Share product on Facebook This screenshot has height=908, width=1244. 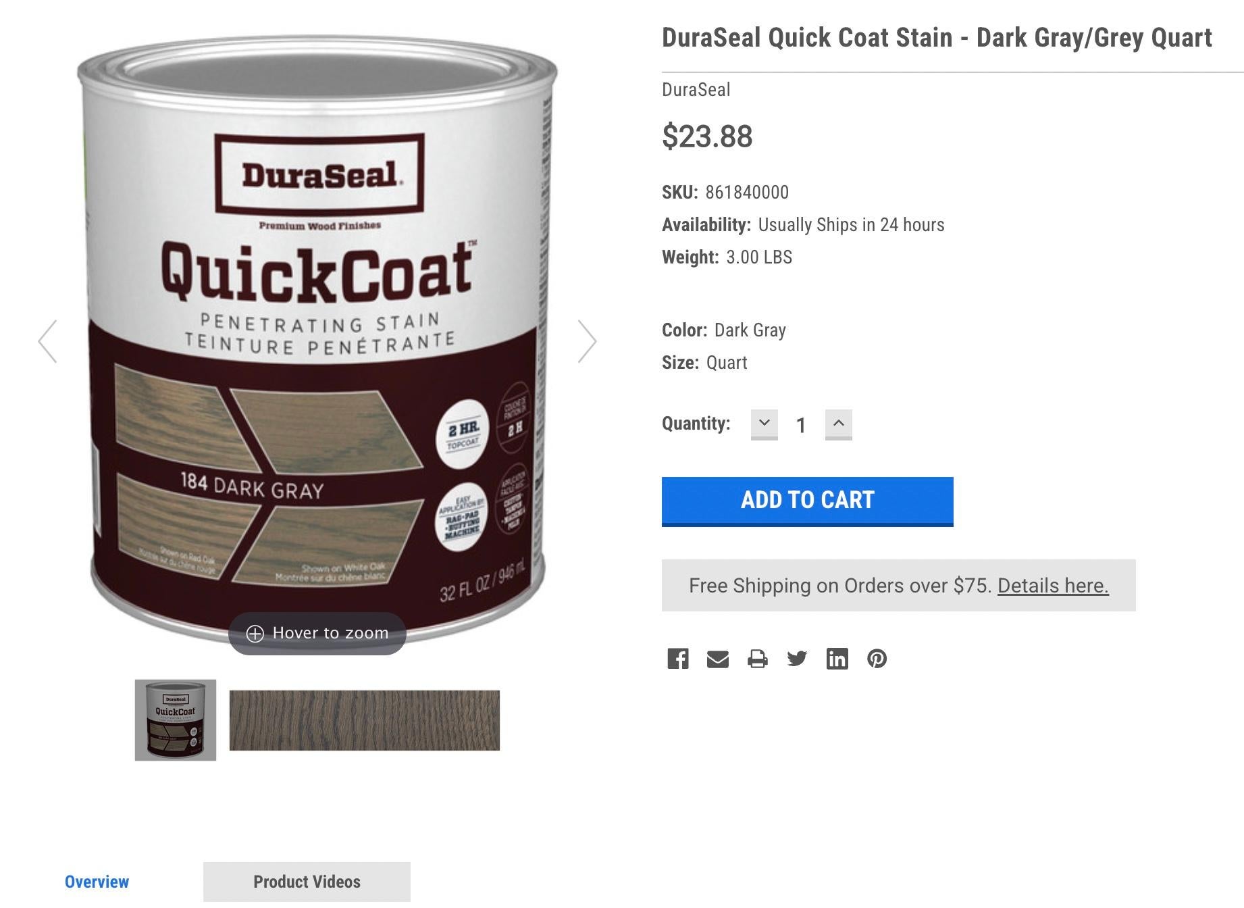677,659
